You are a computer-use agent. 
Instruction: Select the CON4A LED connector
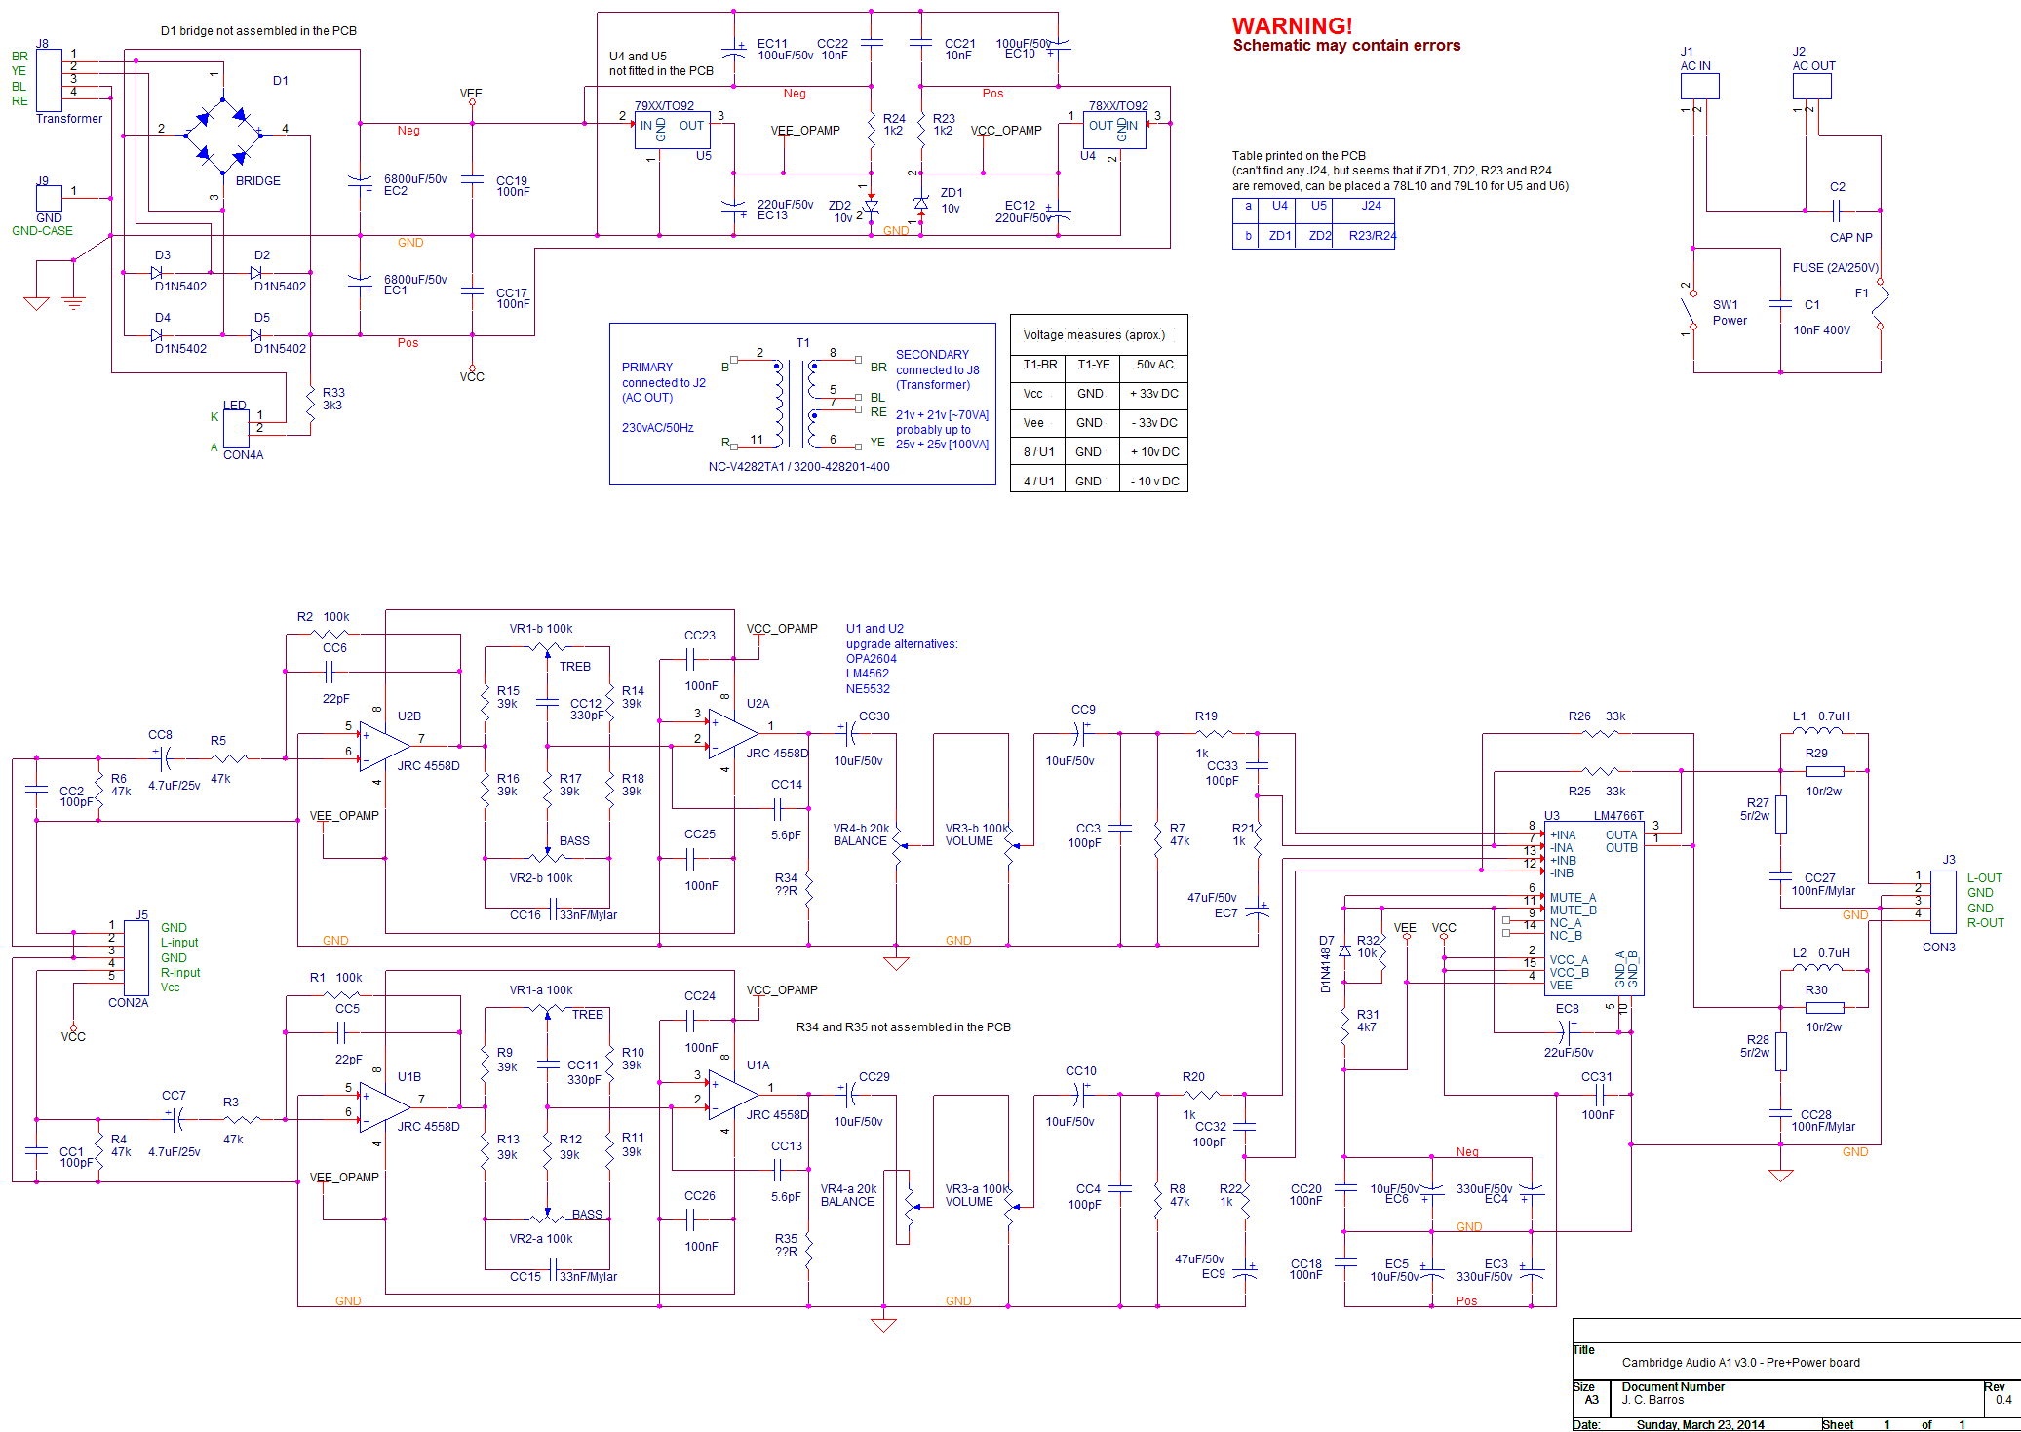(236, 429)
